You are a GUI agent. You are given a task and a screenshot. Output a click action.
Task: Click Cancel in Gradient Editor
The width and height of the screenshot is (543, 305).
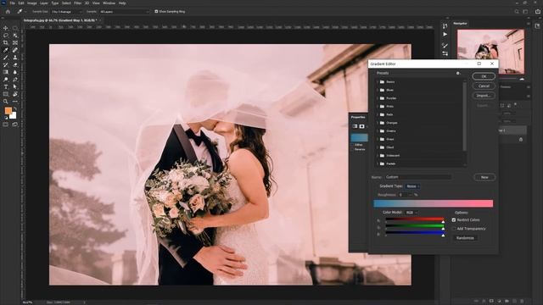484,86
